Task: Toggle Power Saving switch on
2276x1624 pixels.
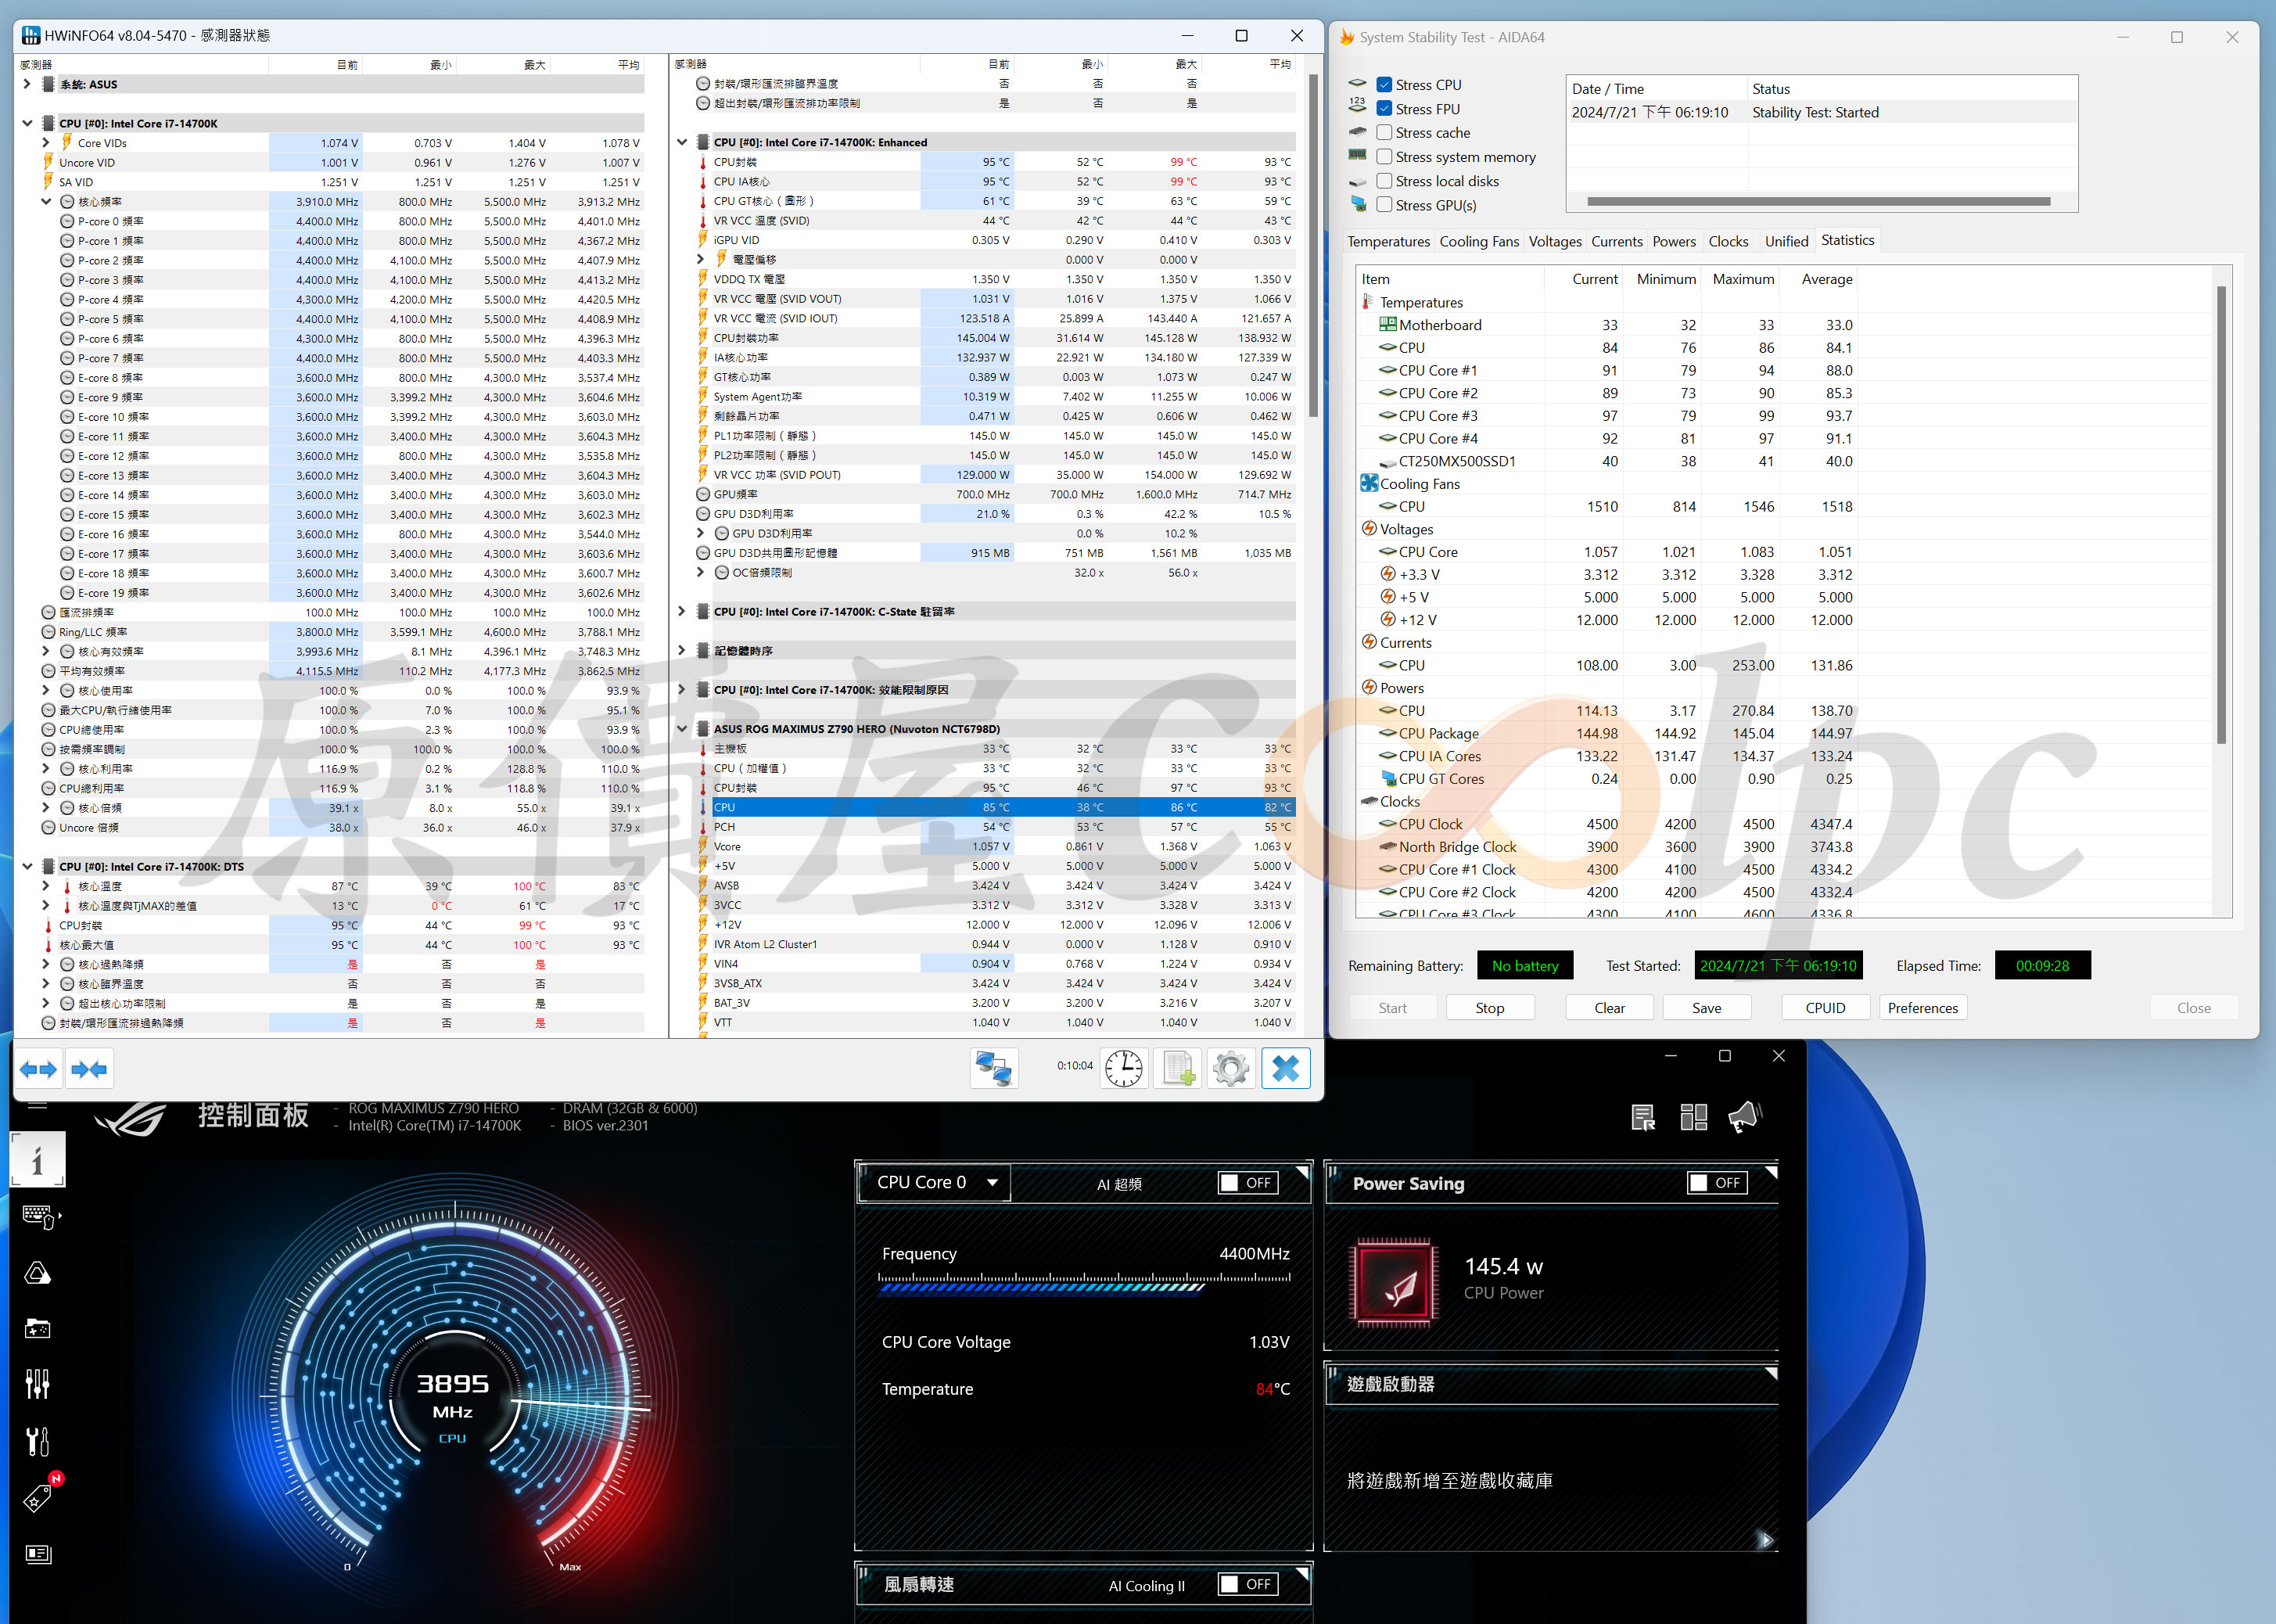Action: tap(1718, 1183)
